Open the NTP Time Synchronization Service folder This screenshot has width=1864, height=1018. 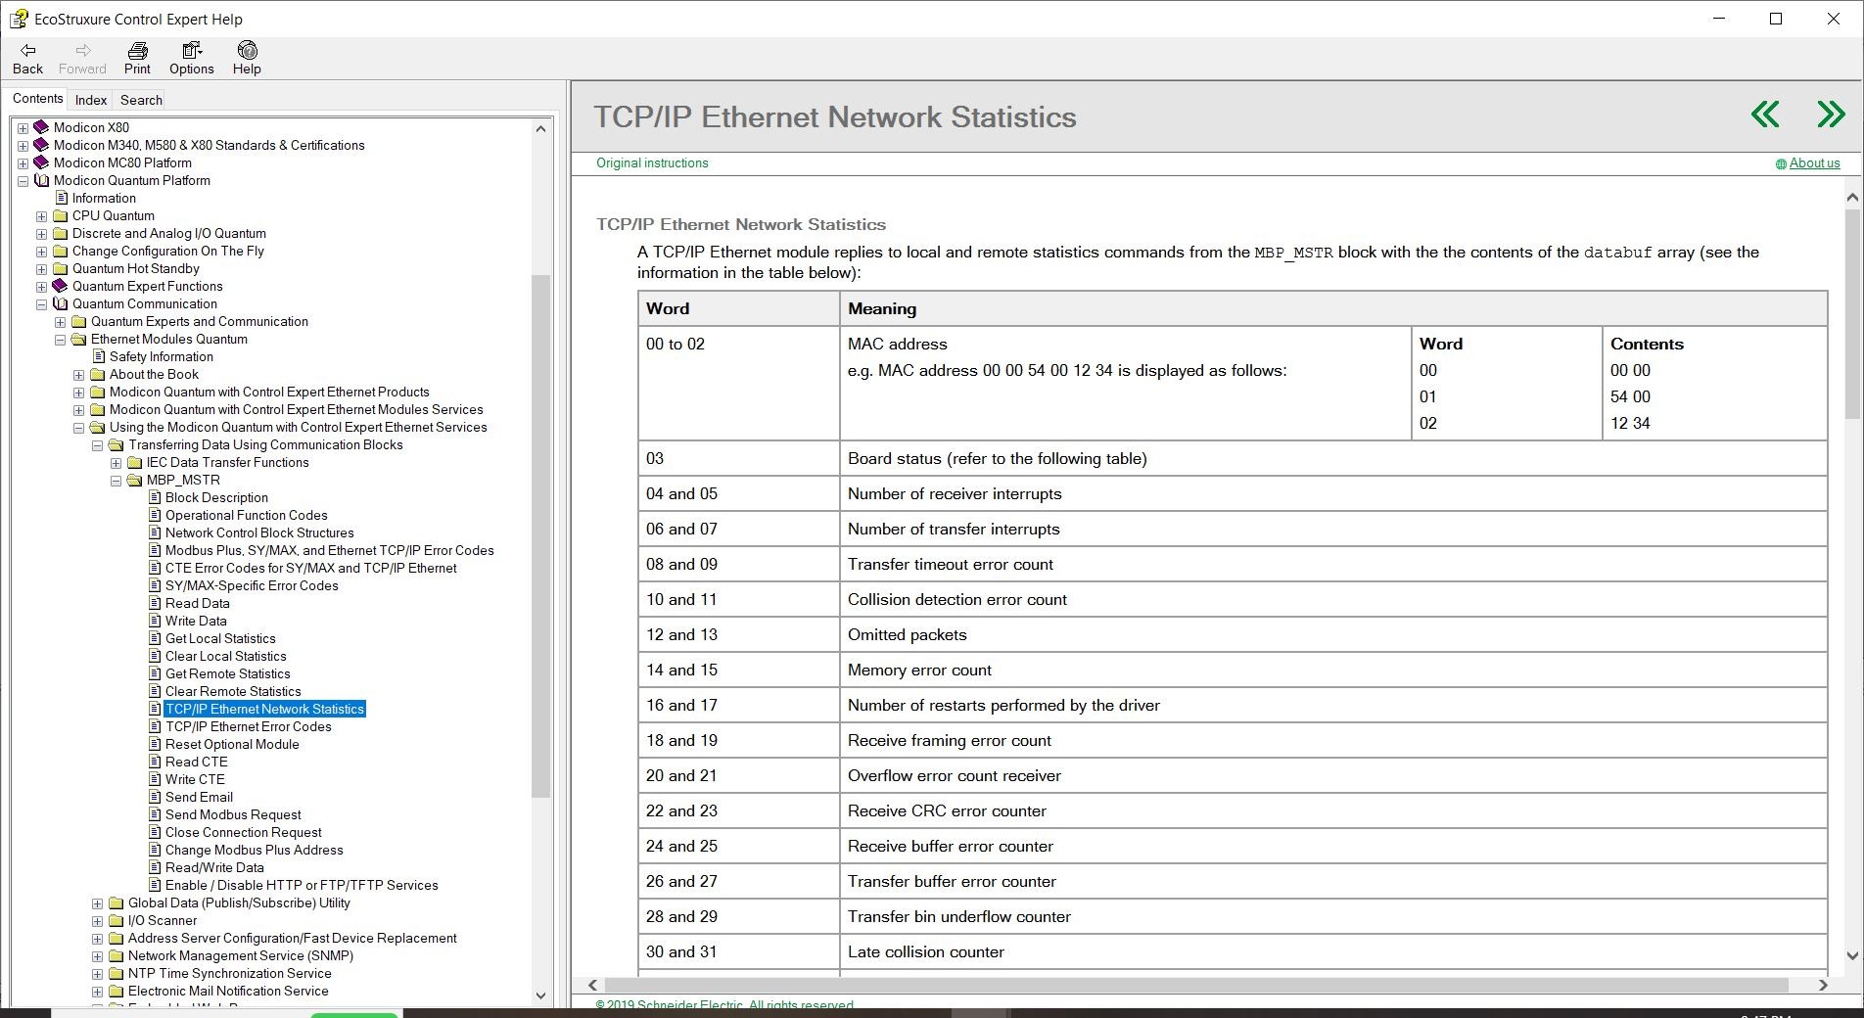coord(230,973)
